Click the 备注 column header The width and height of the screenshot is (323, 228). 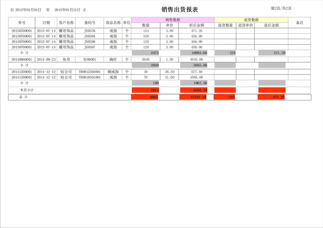(x=299, y=23)
